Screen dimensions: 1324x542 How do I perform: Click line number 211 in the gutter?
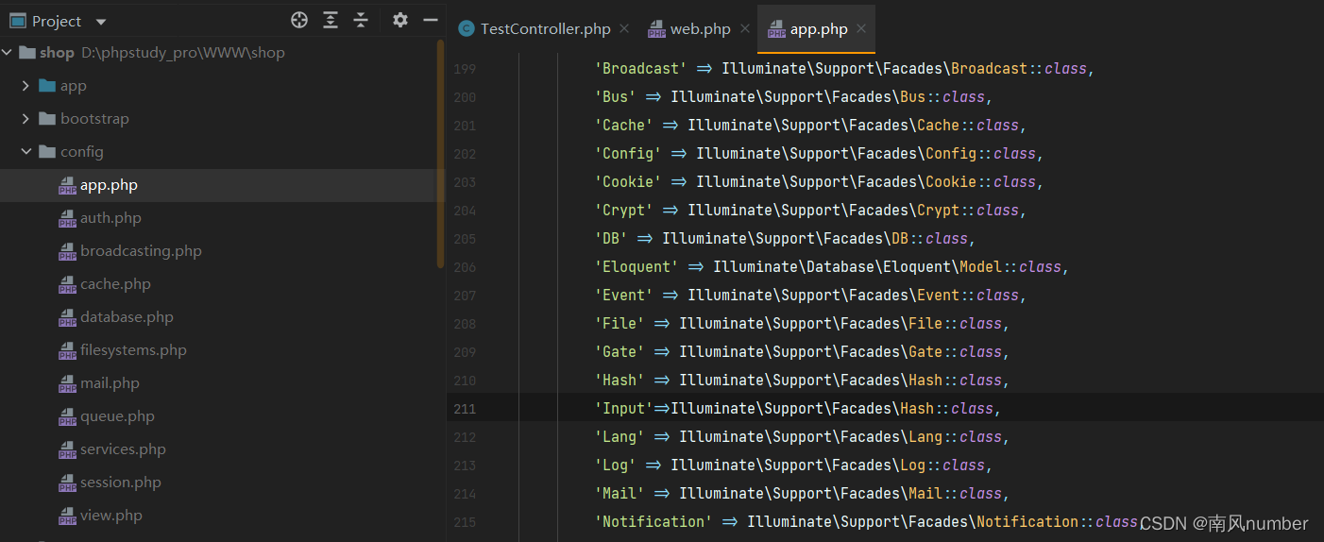point(465,409)
